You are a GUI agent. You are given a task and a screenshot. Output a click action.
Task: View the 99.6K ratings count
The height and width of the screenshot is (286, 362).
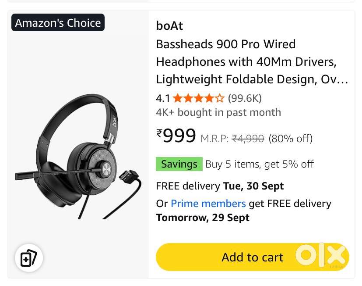(246, 98)
